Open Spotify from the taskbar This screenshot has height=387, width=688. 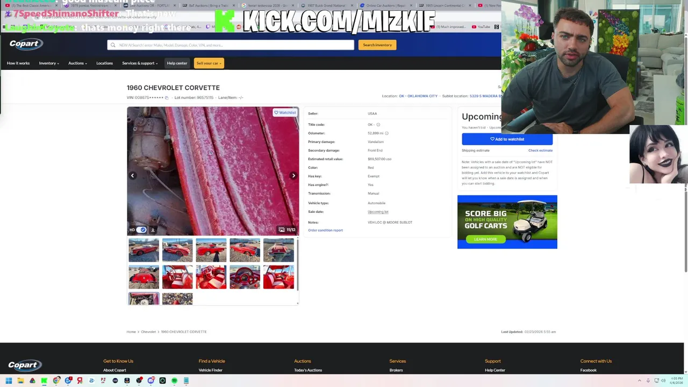point(174,381)
